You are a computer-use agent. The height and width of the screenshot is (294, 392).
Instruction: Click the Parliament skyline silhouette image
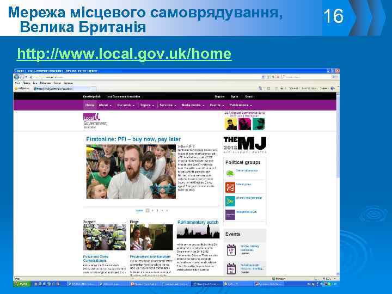pyautogui.click(x=198, y=232)
